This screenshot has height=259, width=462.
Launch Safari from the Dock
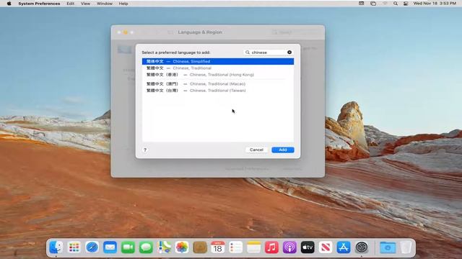point(92,247)
